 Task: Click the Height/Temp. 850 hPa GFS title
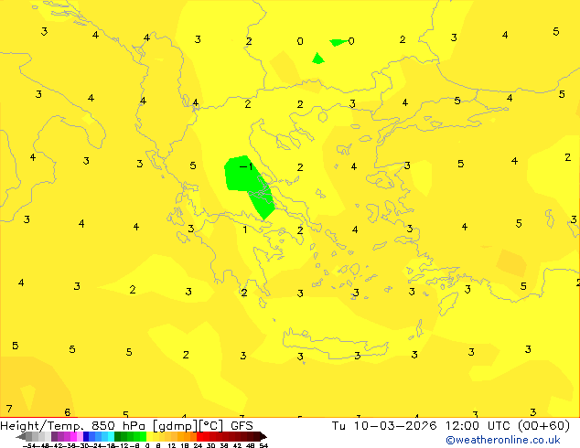tap(126, 425)
